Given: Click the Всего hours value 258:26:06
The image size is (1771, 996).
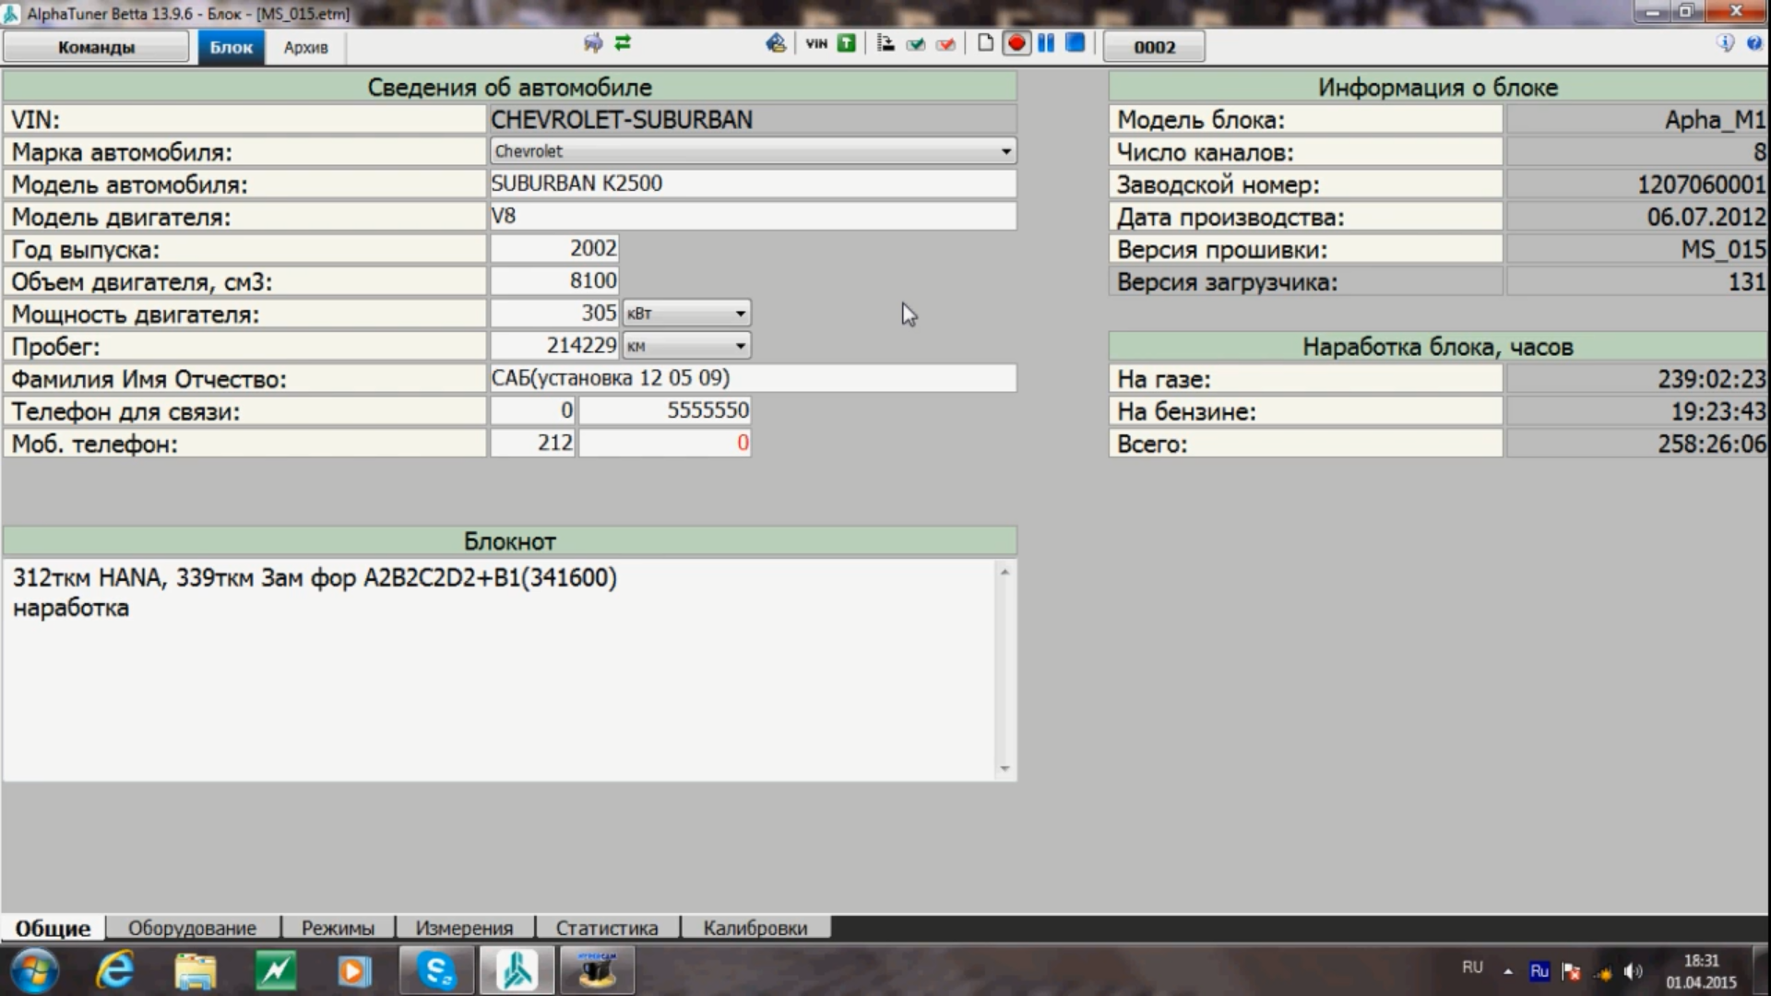Looking at the screenshot, I should point(1637,444).
